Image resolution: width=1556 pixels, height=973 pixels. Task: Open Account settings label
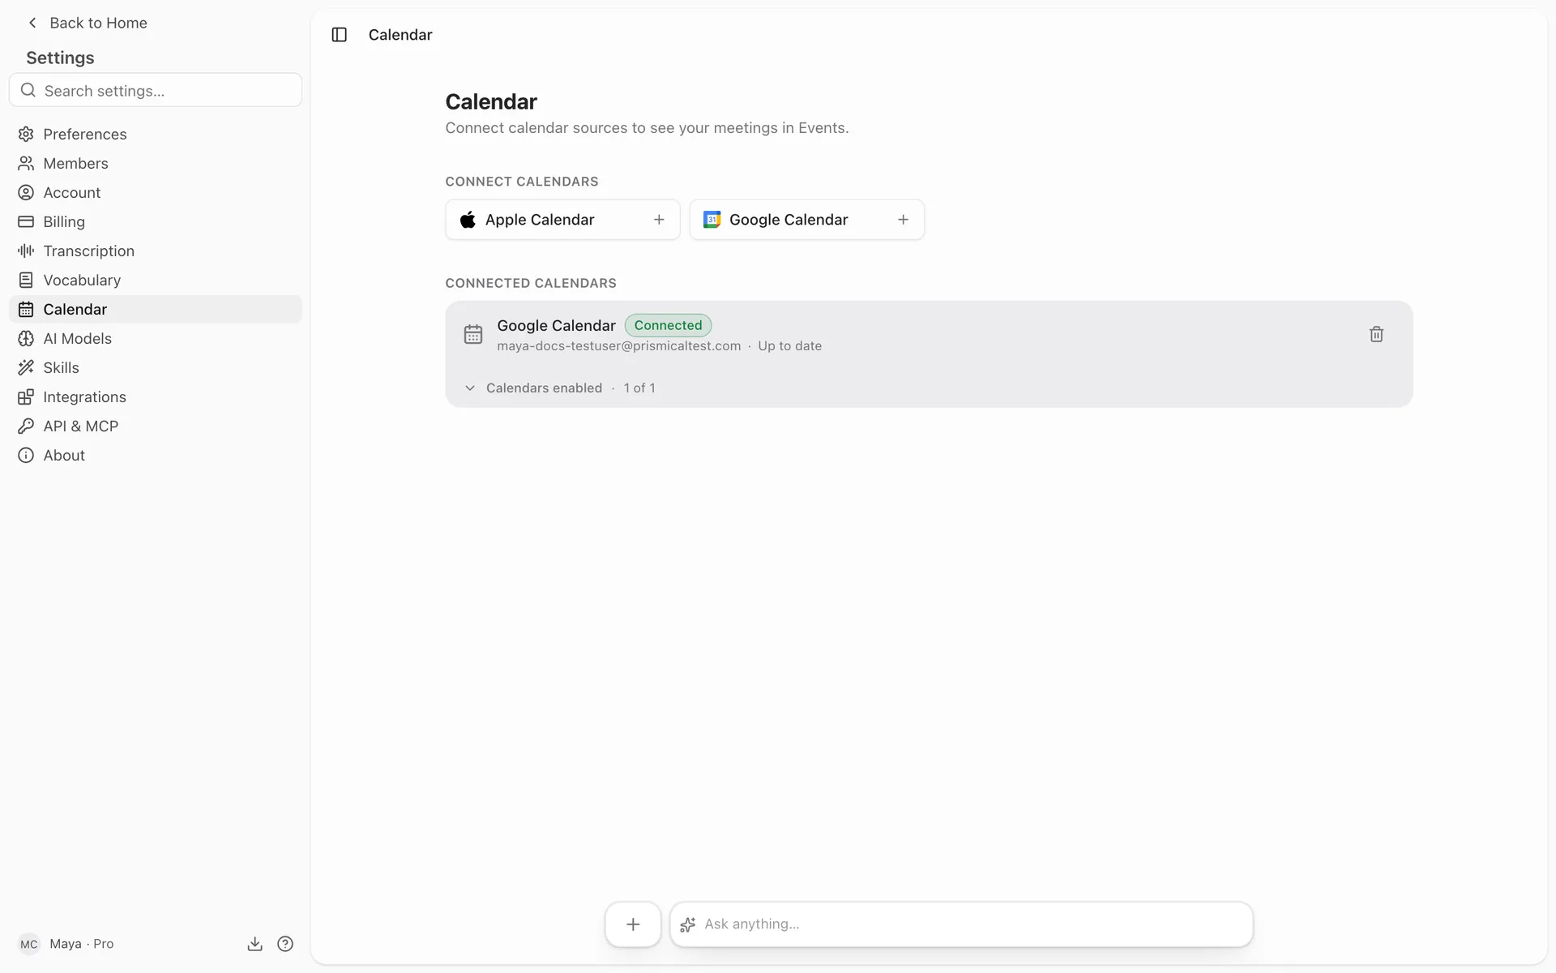point(72,192)
